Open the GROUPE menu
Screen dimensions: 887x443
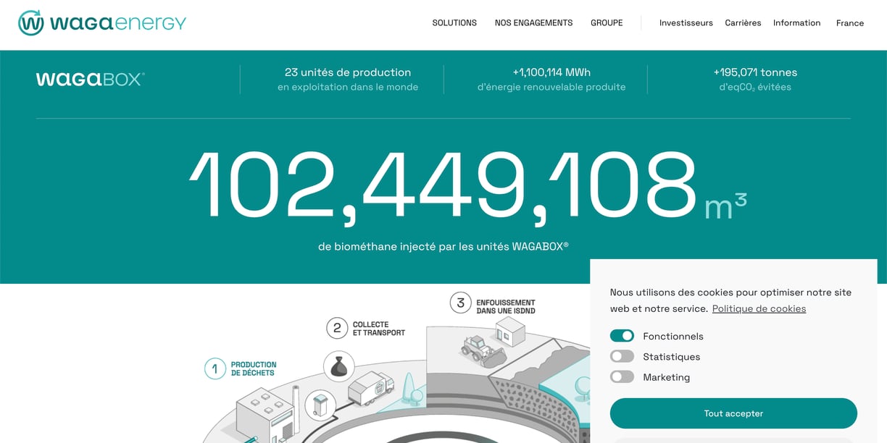(x=607, y=23)
